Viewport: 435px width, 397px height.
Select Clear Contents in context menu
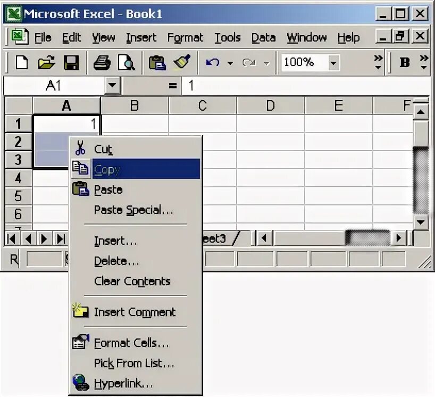[x=136, y=281]
